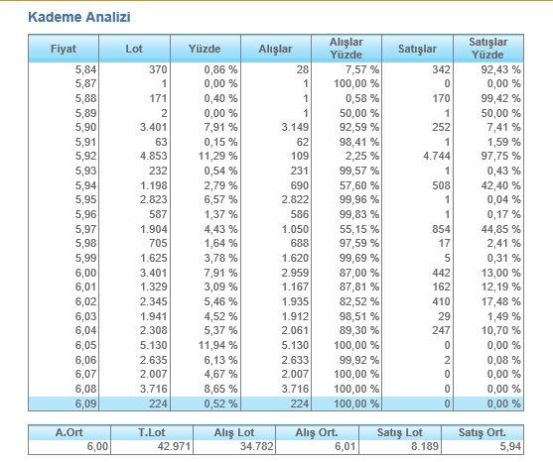This screenshot has width=553, height=462.
Task: Click the Lot column header
Action: point(134,49)
